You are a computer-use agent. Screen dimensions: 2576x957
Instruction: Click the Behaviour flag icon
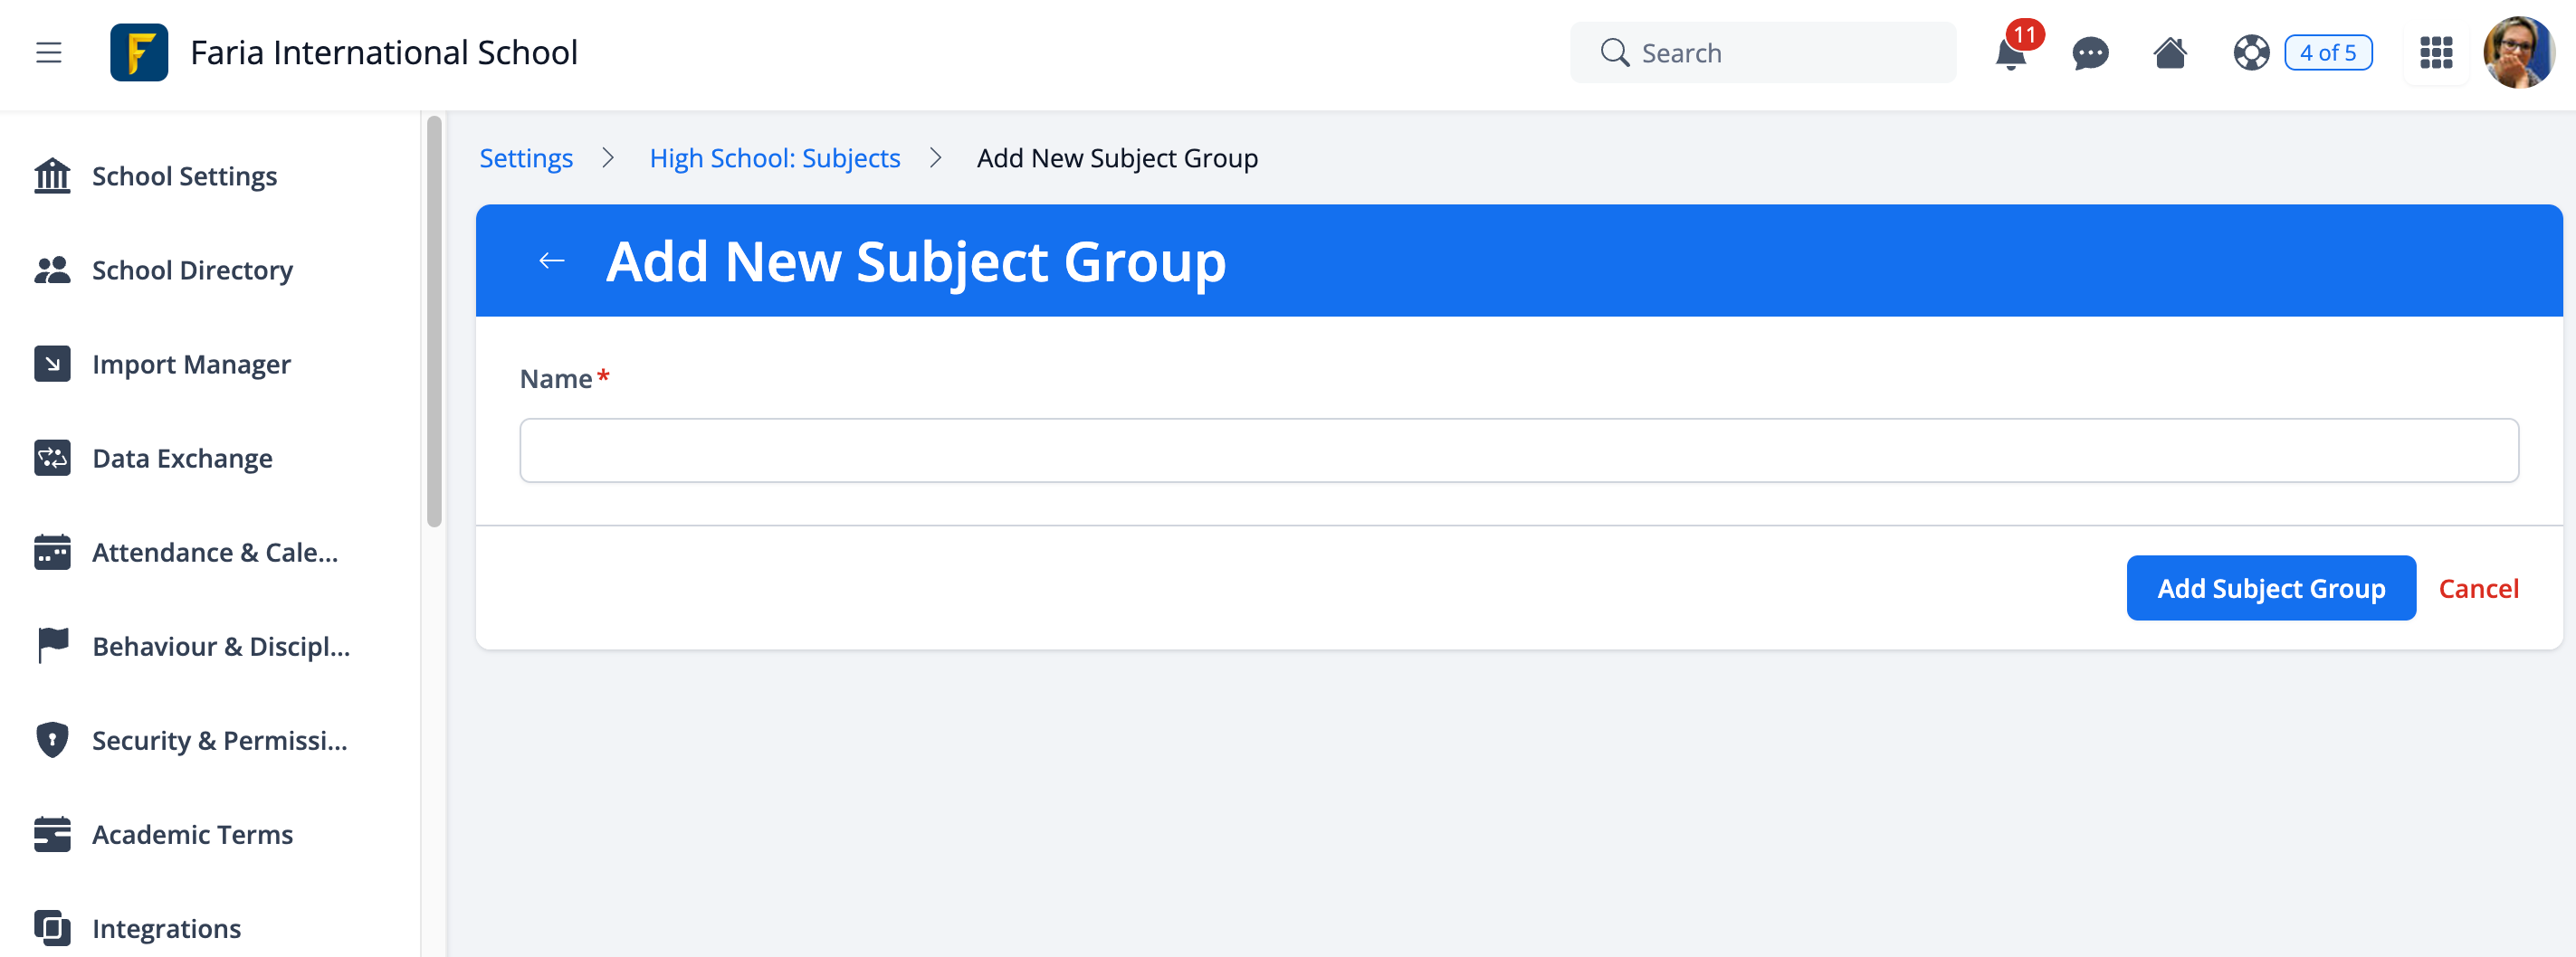[x=52, y=645]
